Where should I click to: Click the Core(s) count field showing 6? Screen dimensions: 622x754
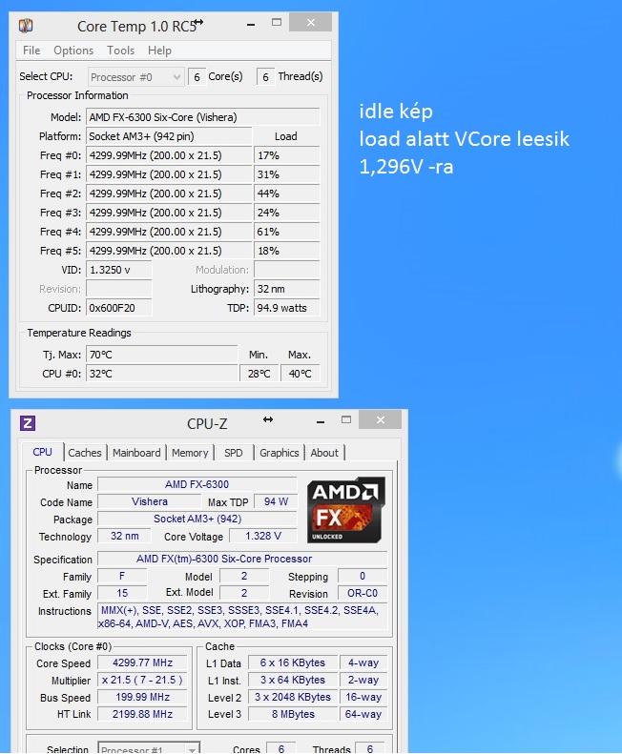(x=197, y=77)
